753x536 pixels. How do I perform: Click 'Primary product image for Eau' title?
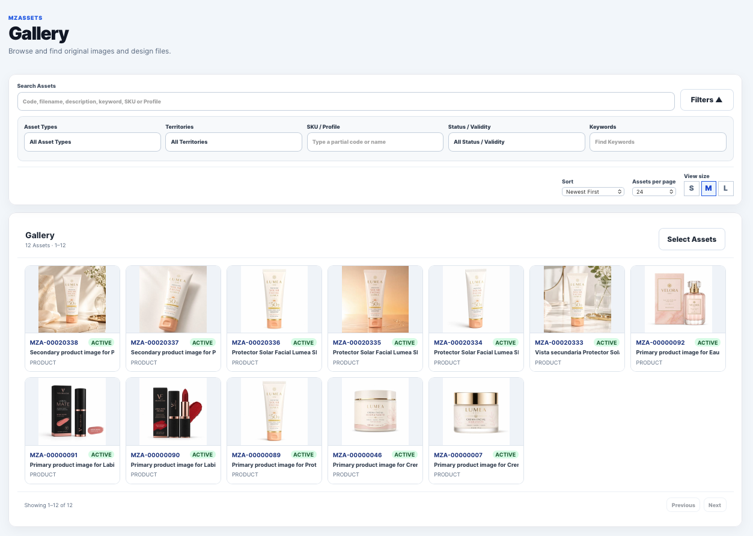tap(678, 353)
